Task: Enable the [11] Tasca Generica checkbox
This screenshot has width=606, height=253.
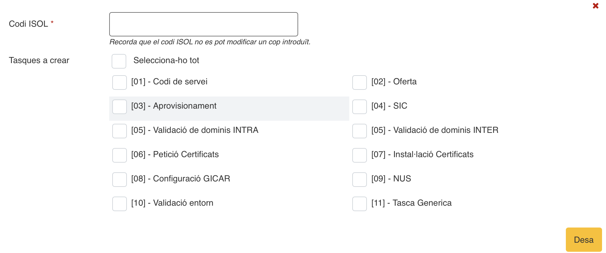Action: point(359,204)
